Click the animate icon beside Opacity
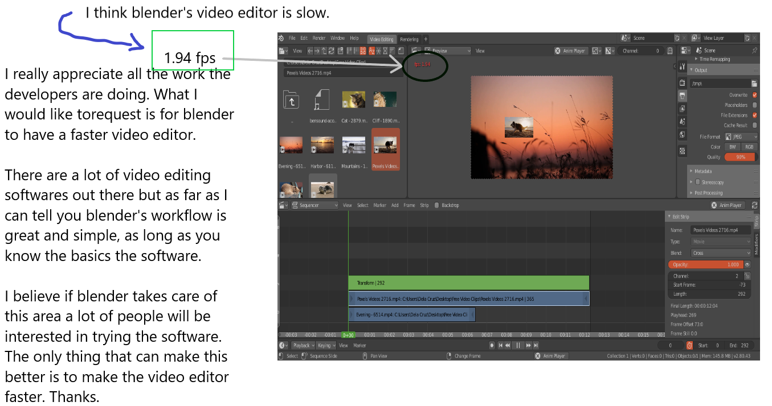Screen dimensions: 772x406 coord(747,264)
